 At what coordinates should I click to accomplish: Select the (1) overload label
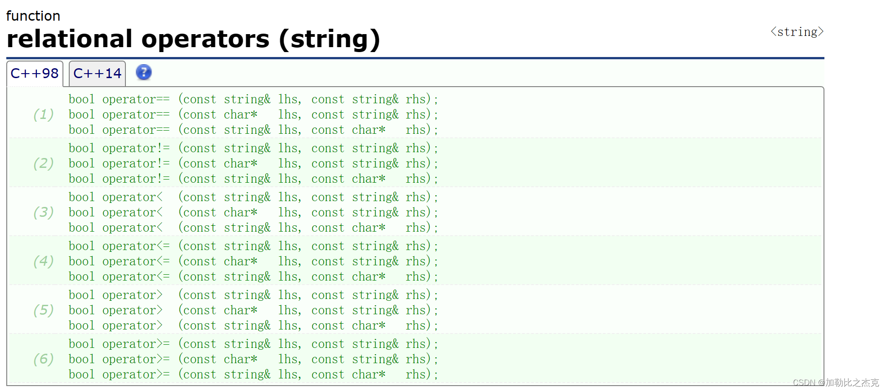tap(44, 114)
